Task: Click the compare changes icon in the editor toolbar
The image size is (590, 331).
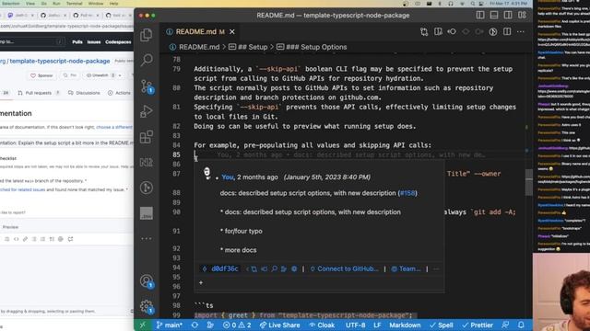Action: point(424,32)
